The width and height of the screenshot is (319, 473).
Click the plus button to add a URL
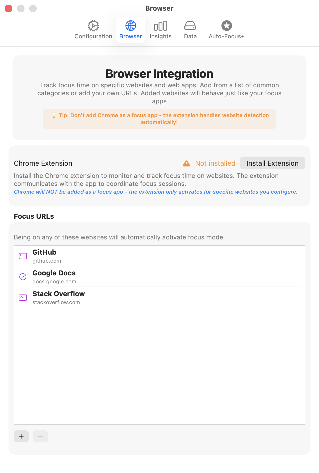pos(21,436)
